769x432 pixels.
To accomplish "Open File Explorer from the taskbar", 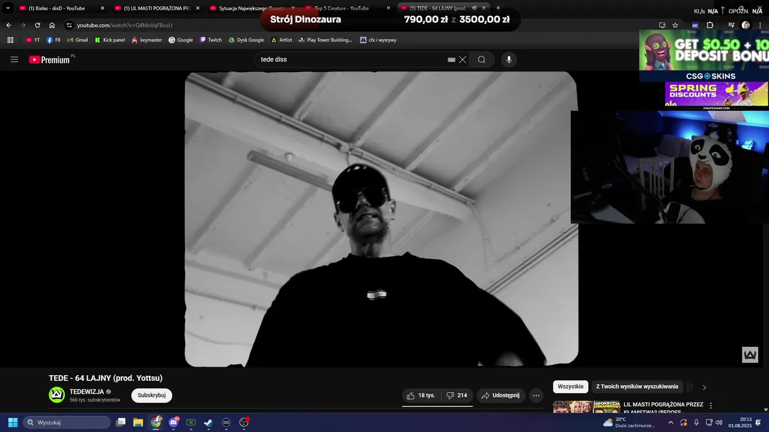I will click(138, 422).
